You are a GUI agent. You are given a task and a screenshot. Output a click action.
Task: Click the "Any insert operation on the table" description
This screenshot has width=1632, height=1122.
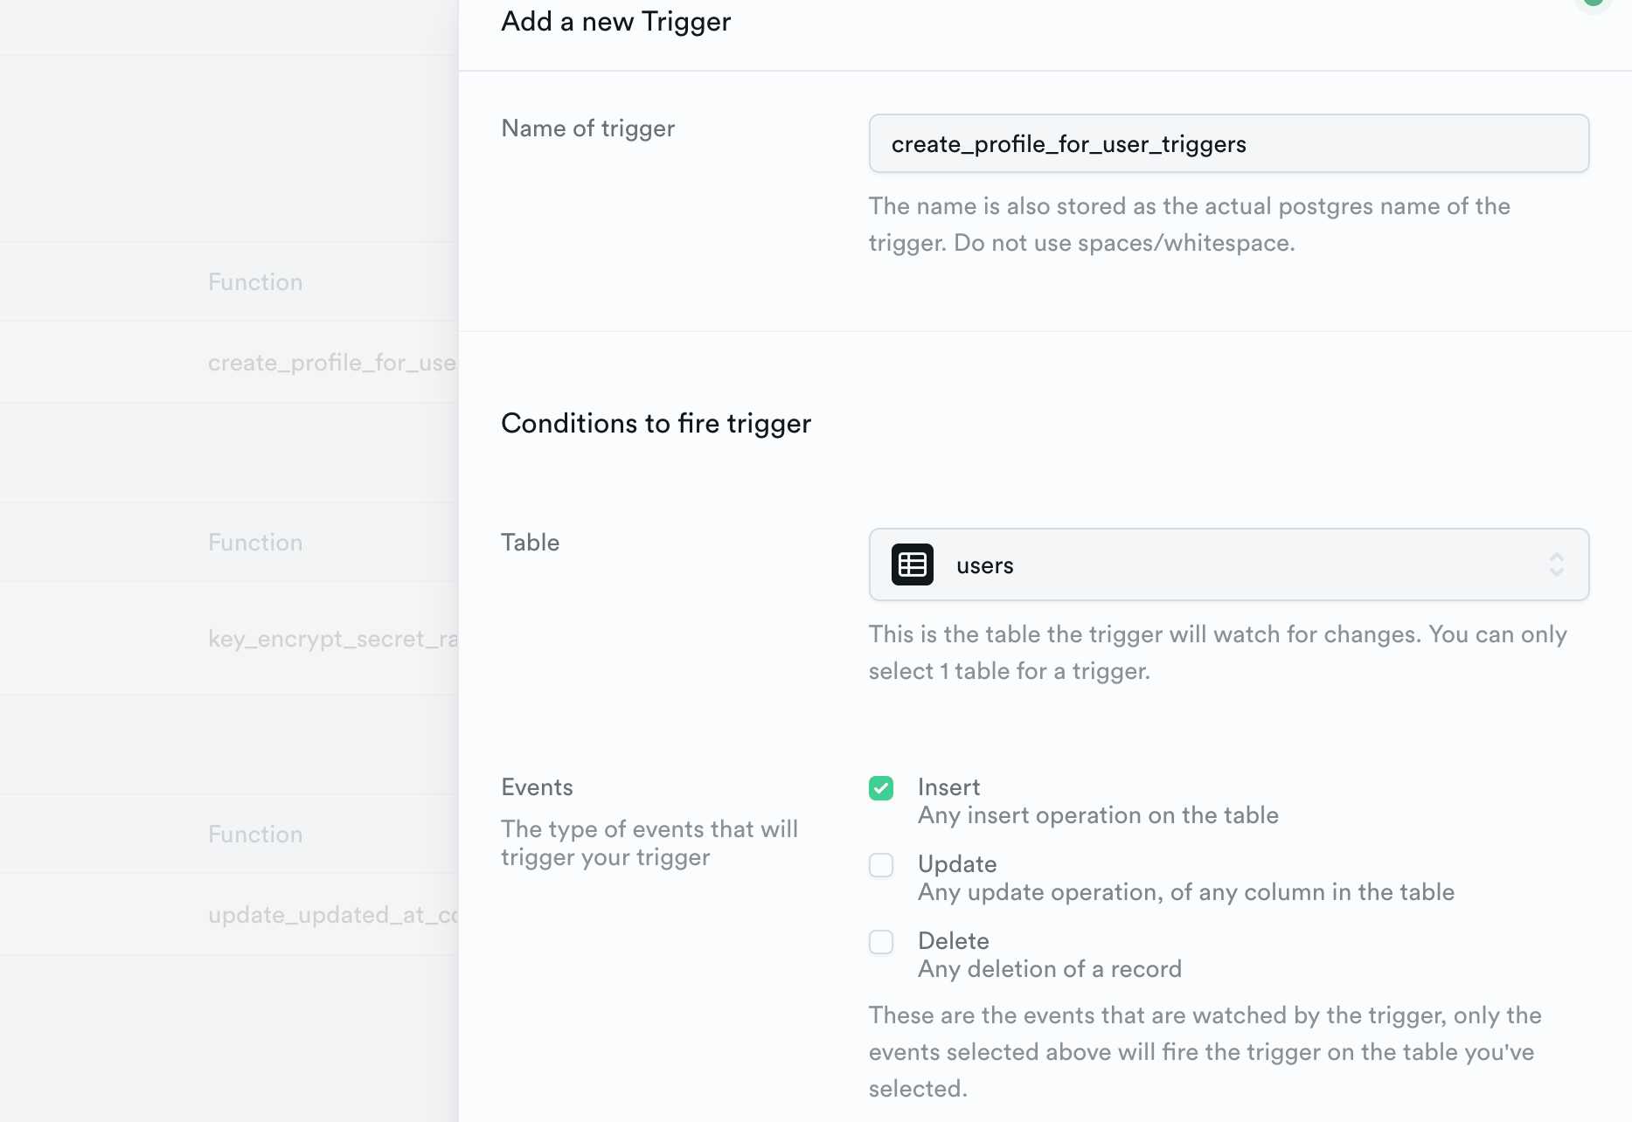(1097, 815)
